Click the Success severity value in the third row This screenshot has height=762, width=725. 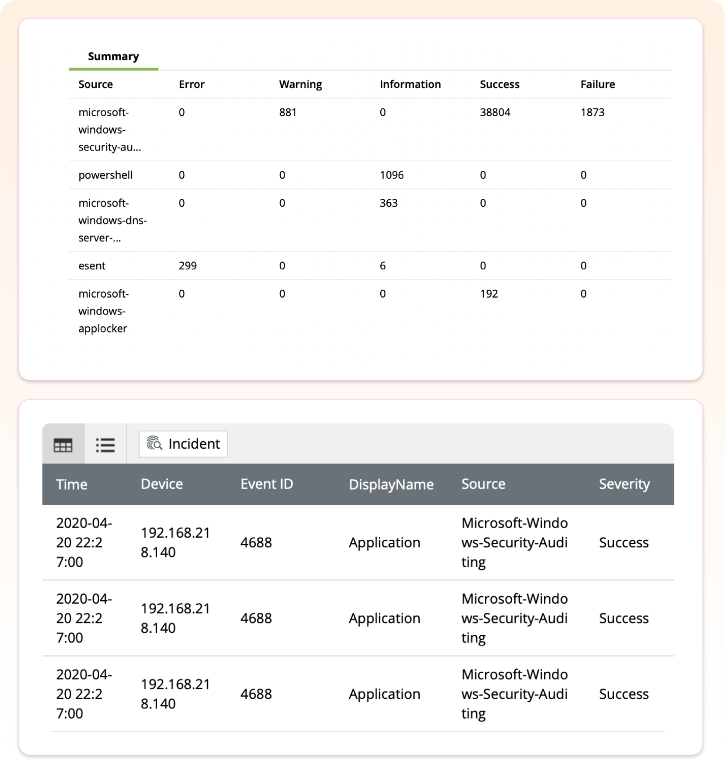click(624, 694)
